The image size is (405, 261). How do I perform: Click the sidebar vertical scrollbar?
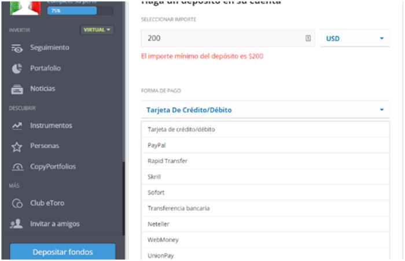coord(123,198)
